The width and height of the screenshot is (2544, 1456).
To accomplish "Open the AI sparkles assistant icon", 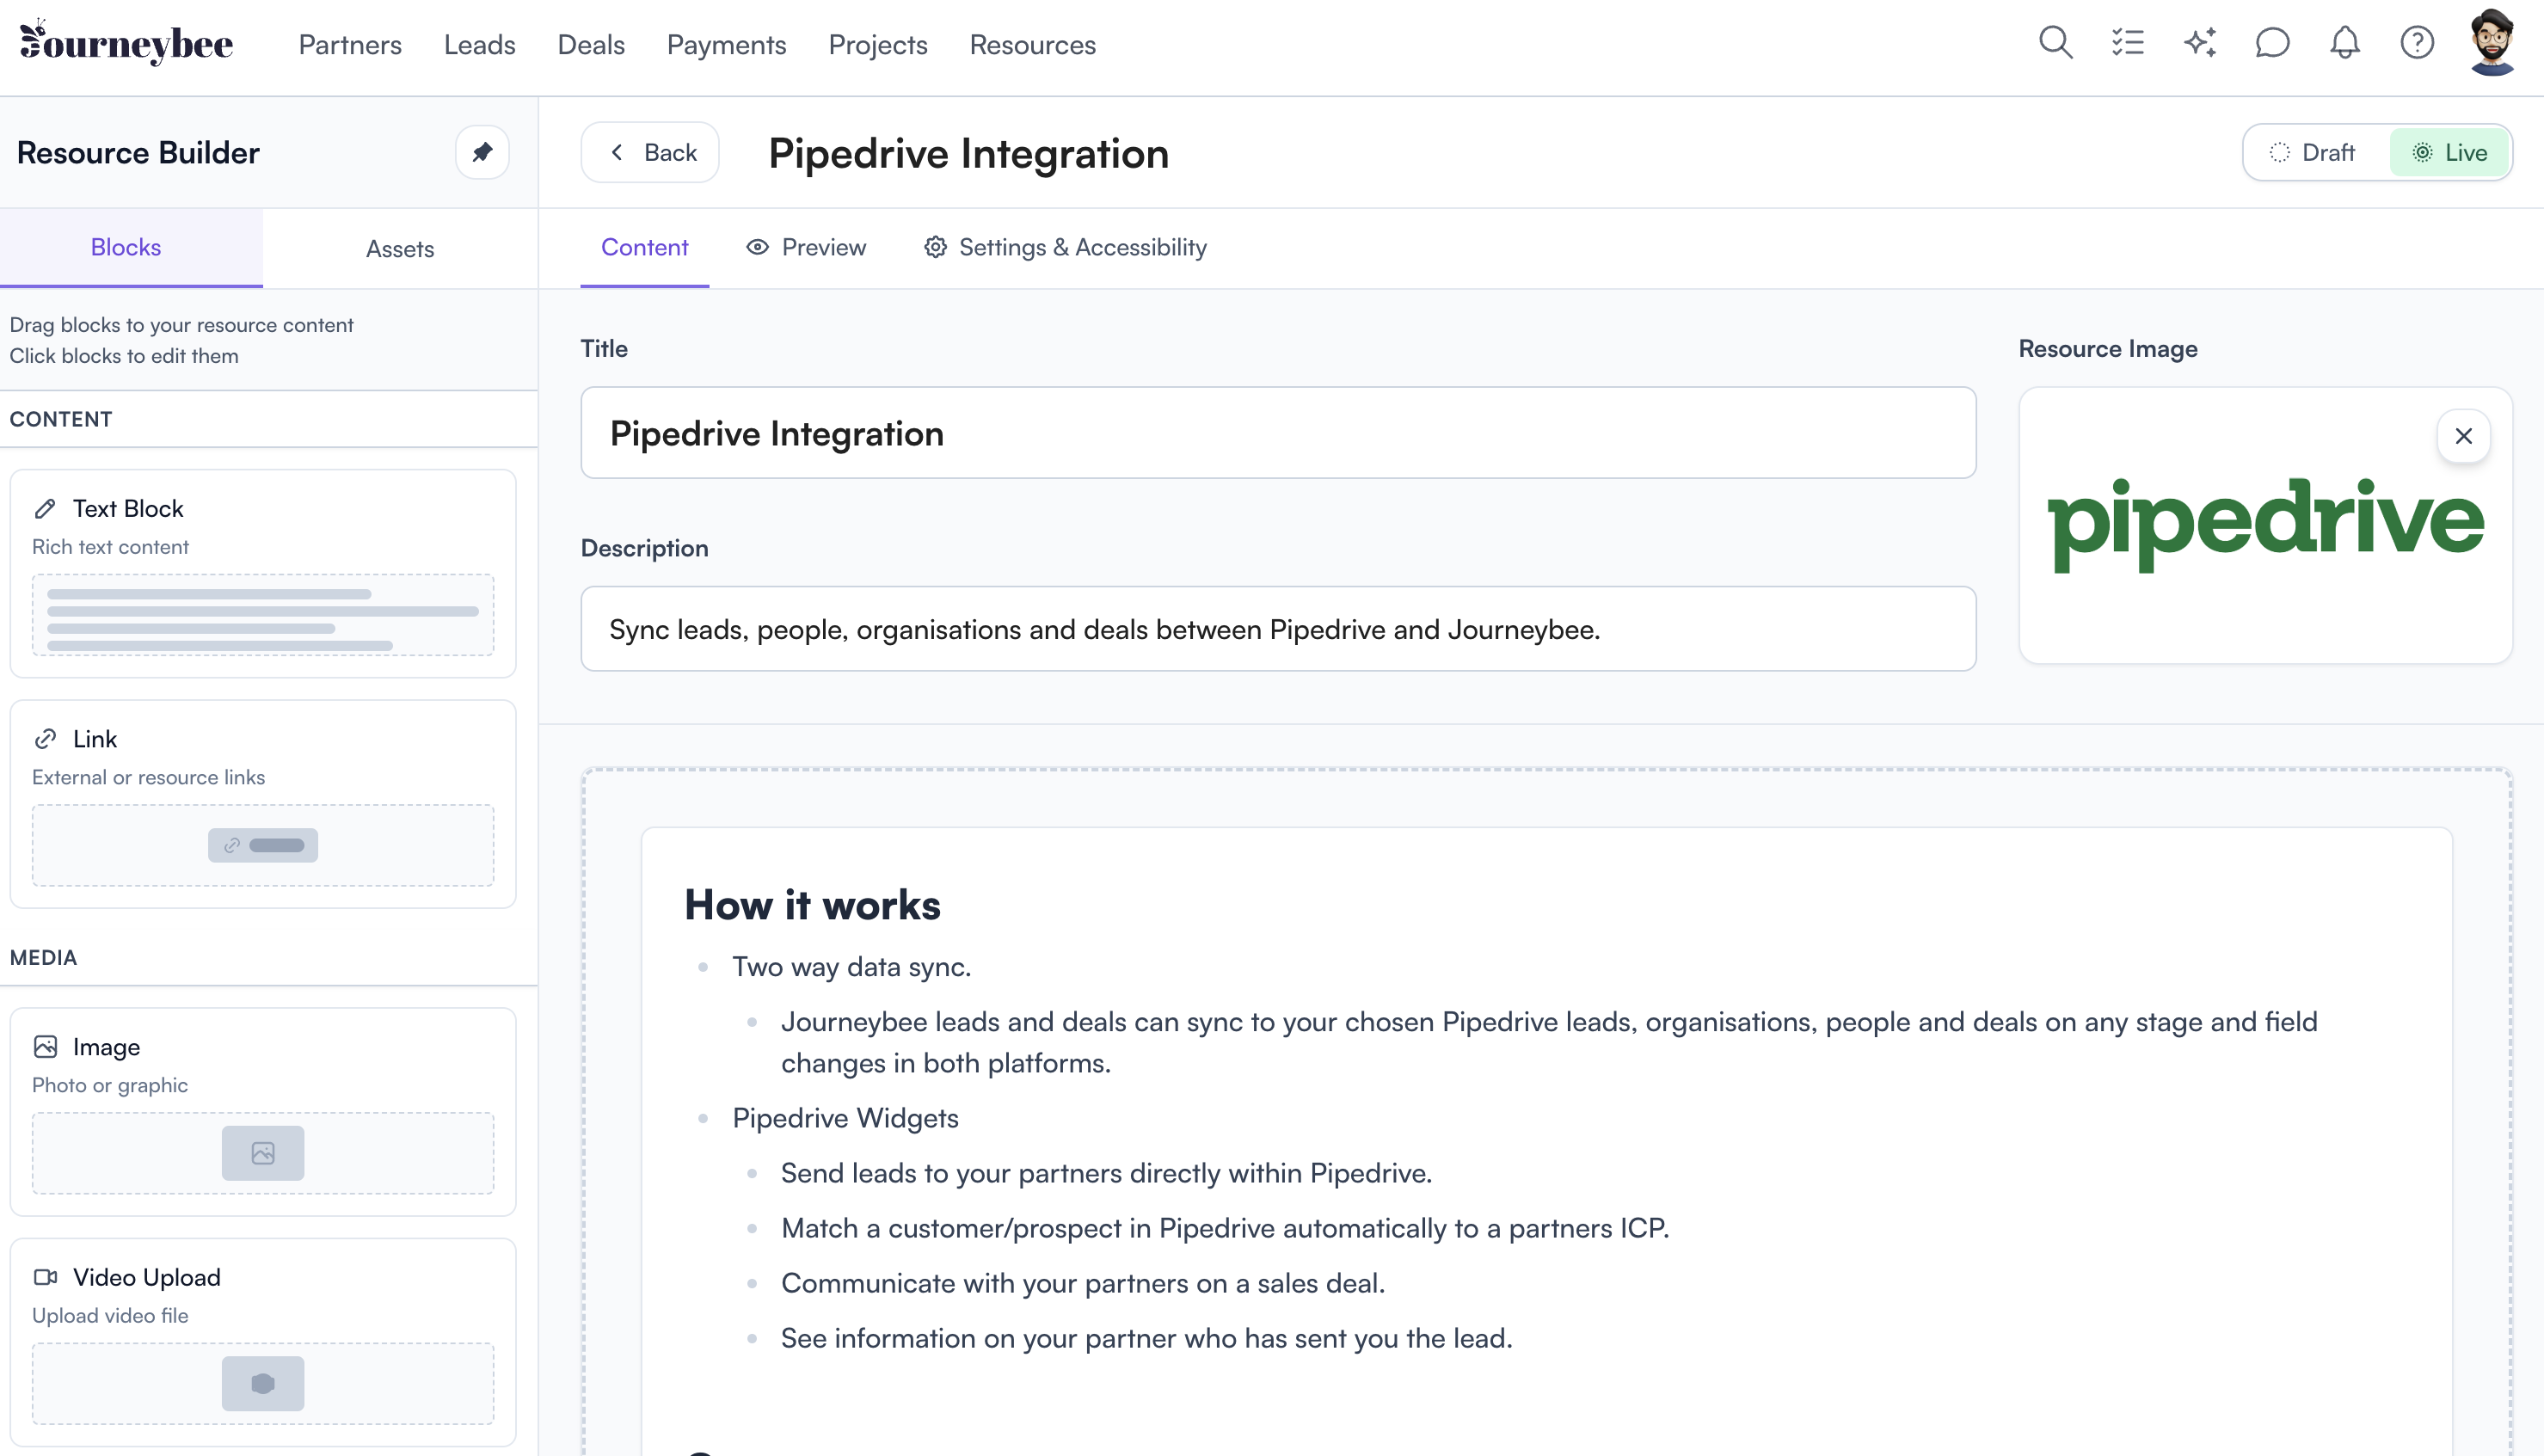I will coord(2200,43).
